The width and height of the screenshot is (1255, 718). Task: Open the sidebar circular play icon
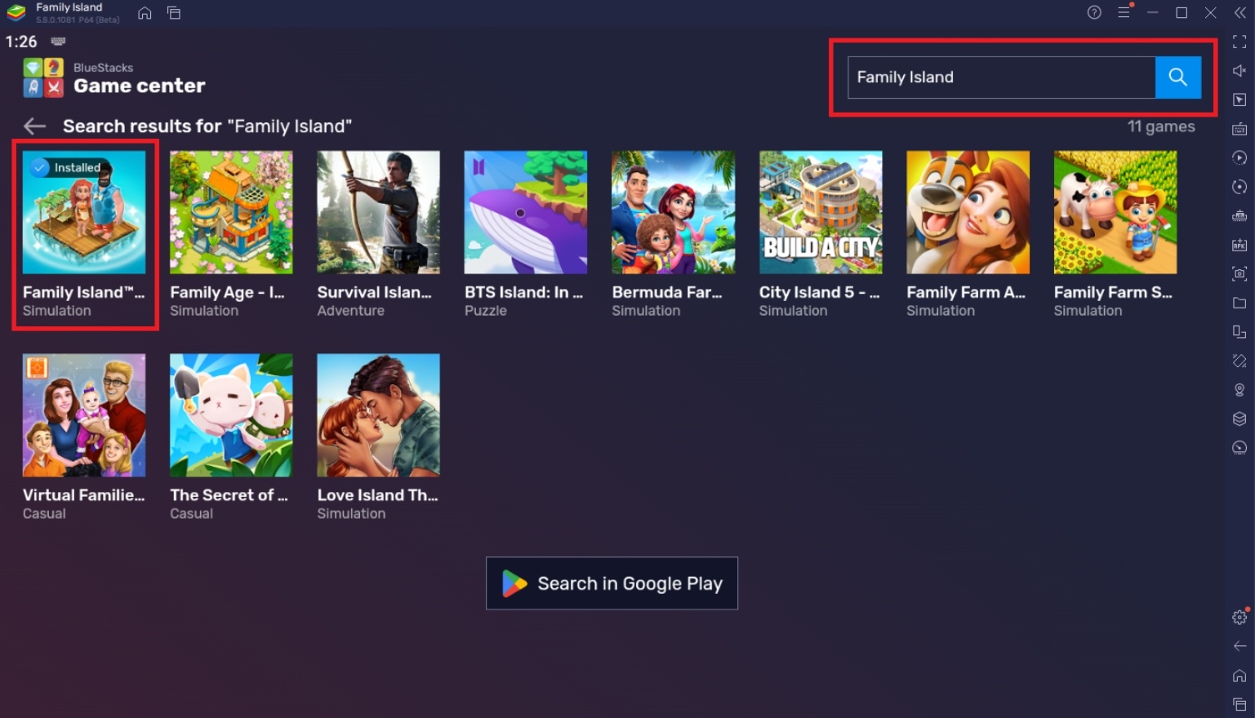point(1239,157)
